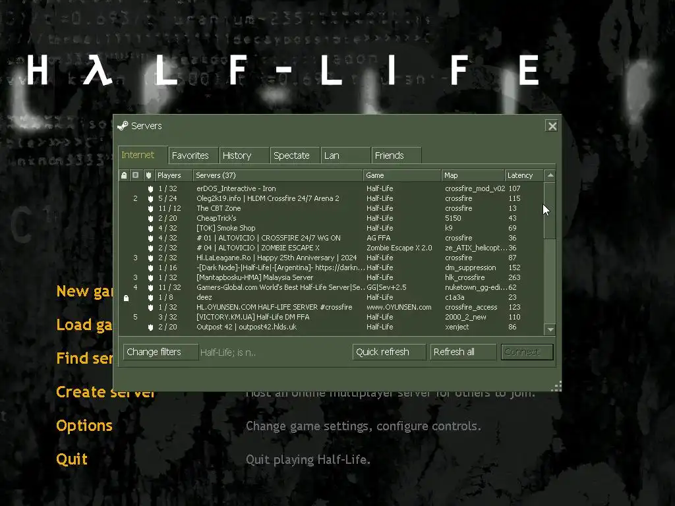
Task: Click the scroll down arrow of server list
Action: (550, 329)
